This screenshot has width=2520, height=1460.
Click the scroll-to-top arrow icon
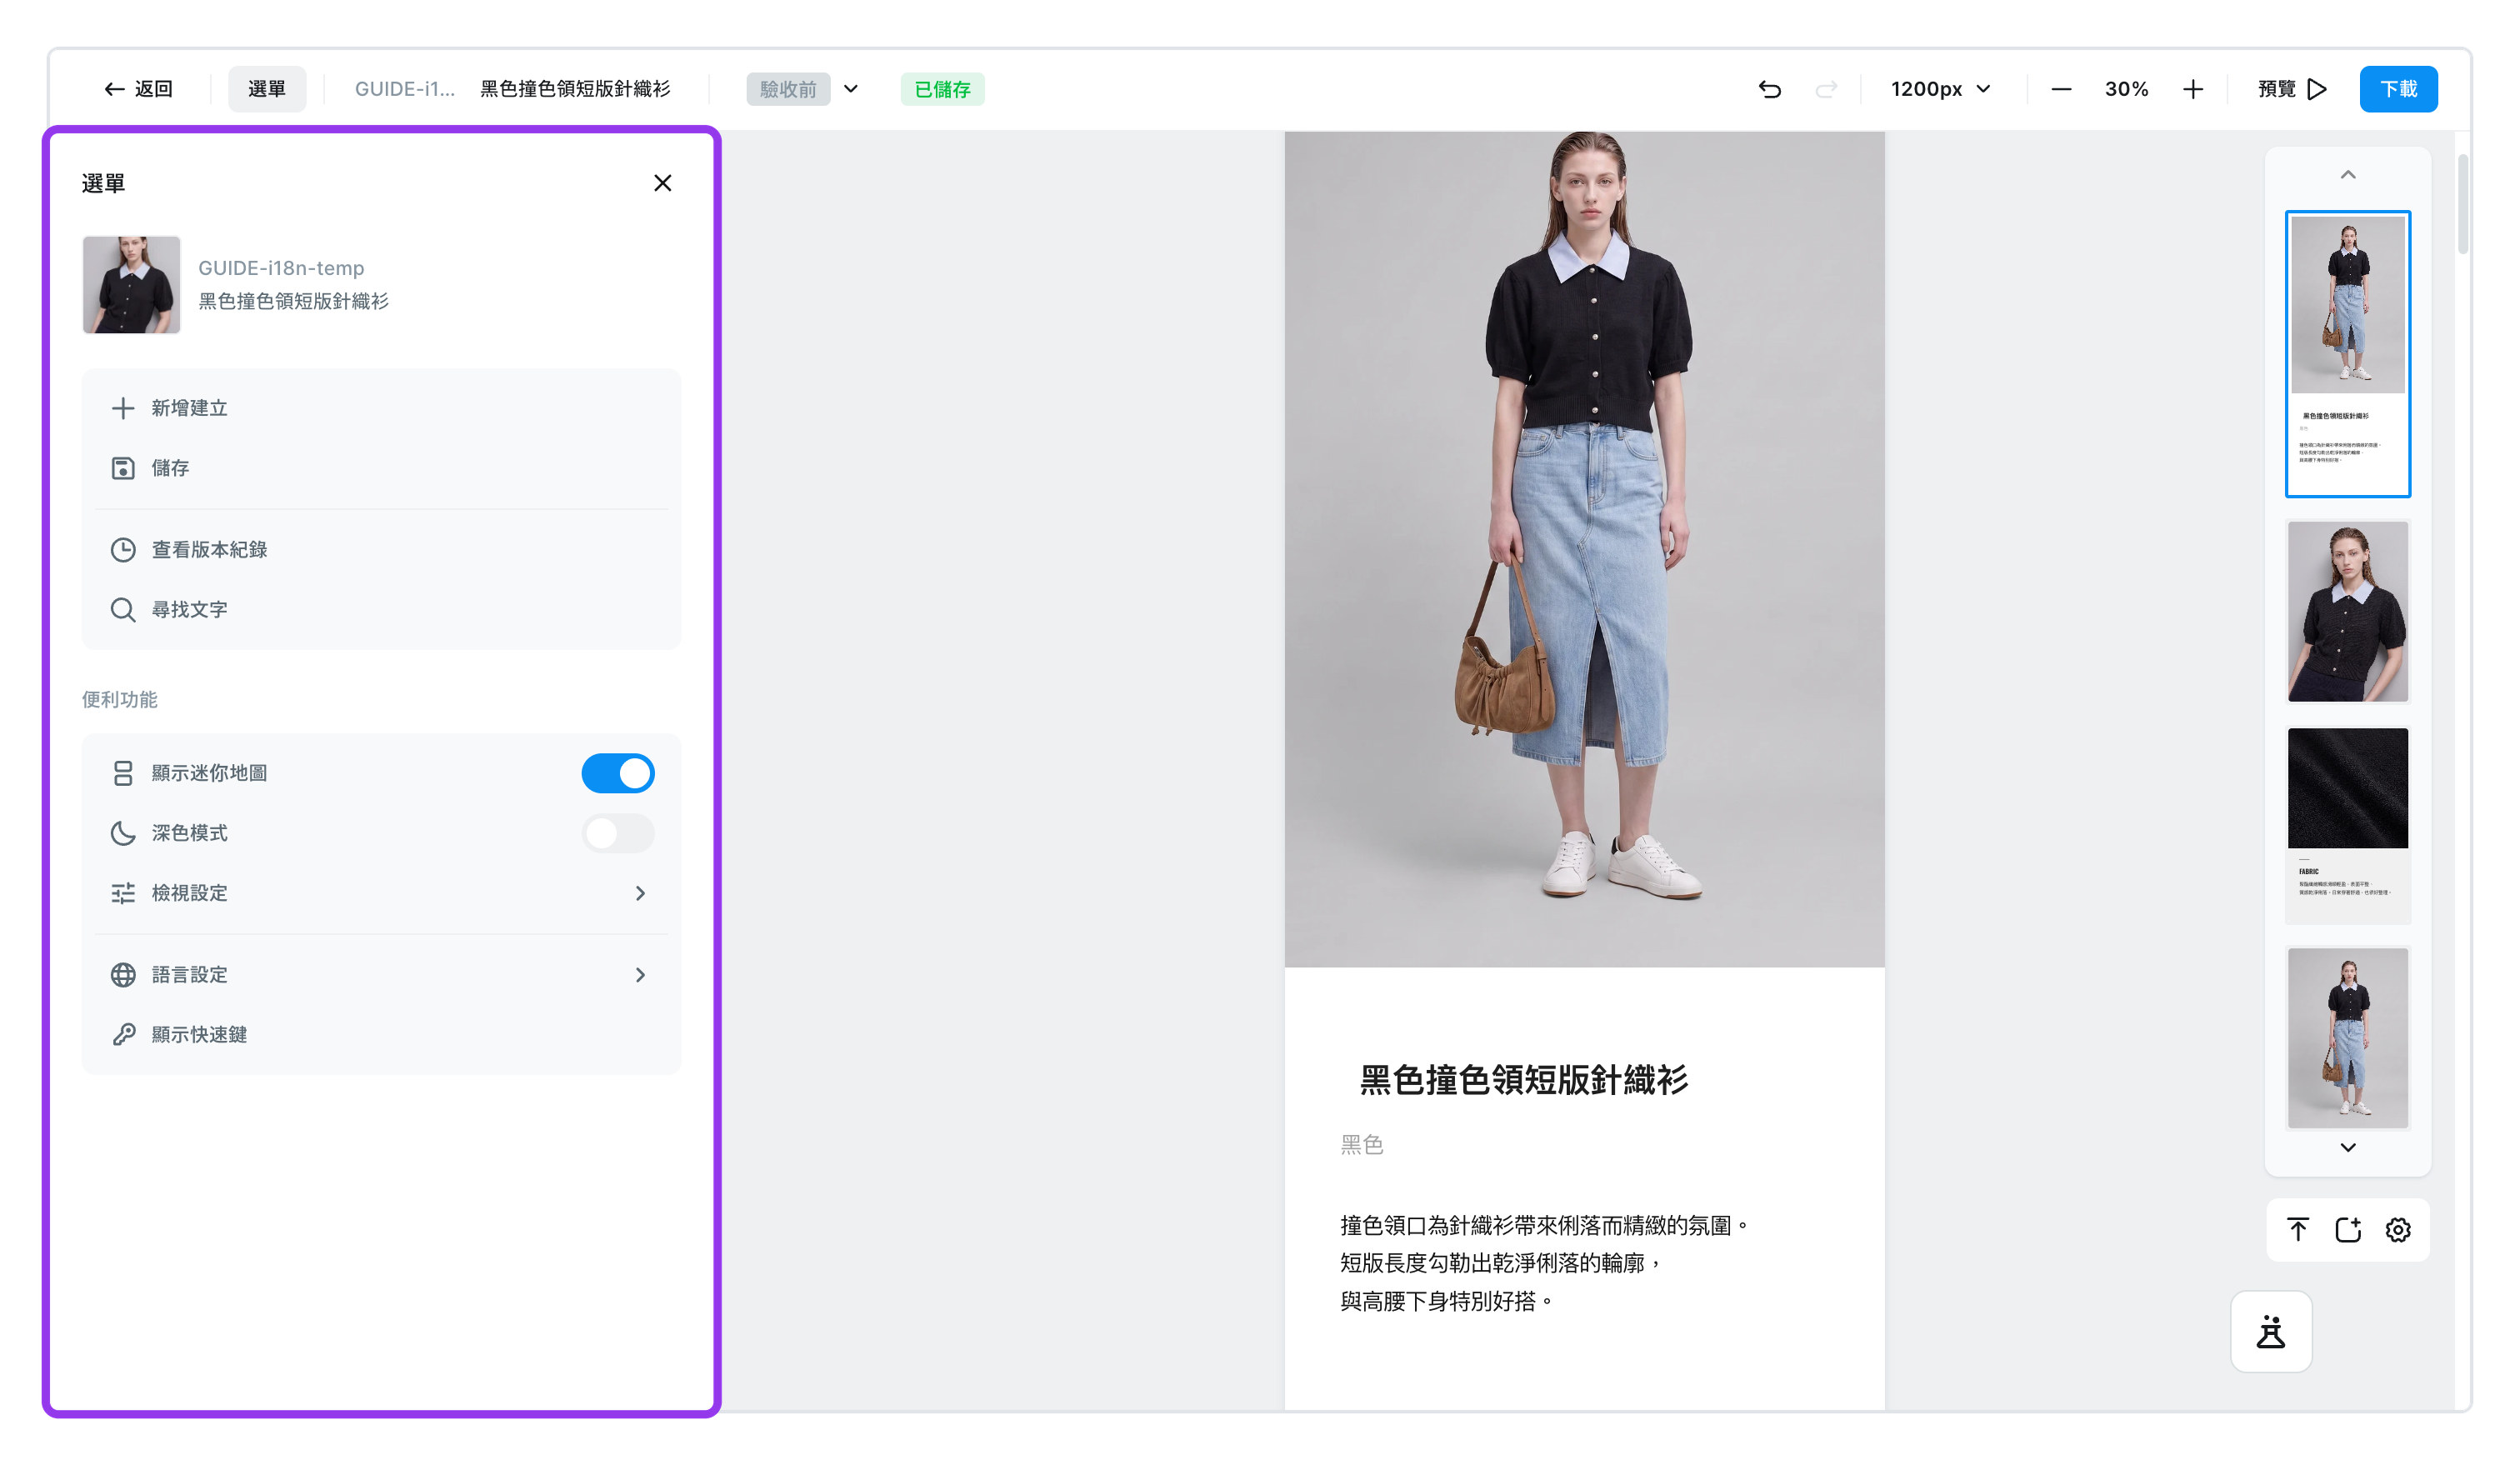tap(2298, 1229)
